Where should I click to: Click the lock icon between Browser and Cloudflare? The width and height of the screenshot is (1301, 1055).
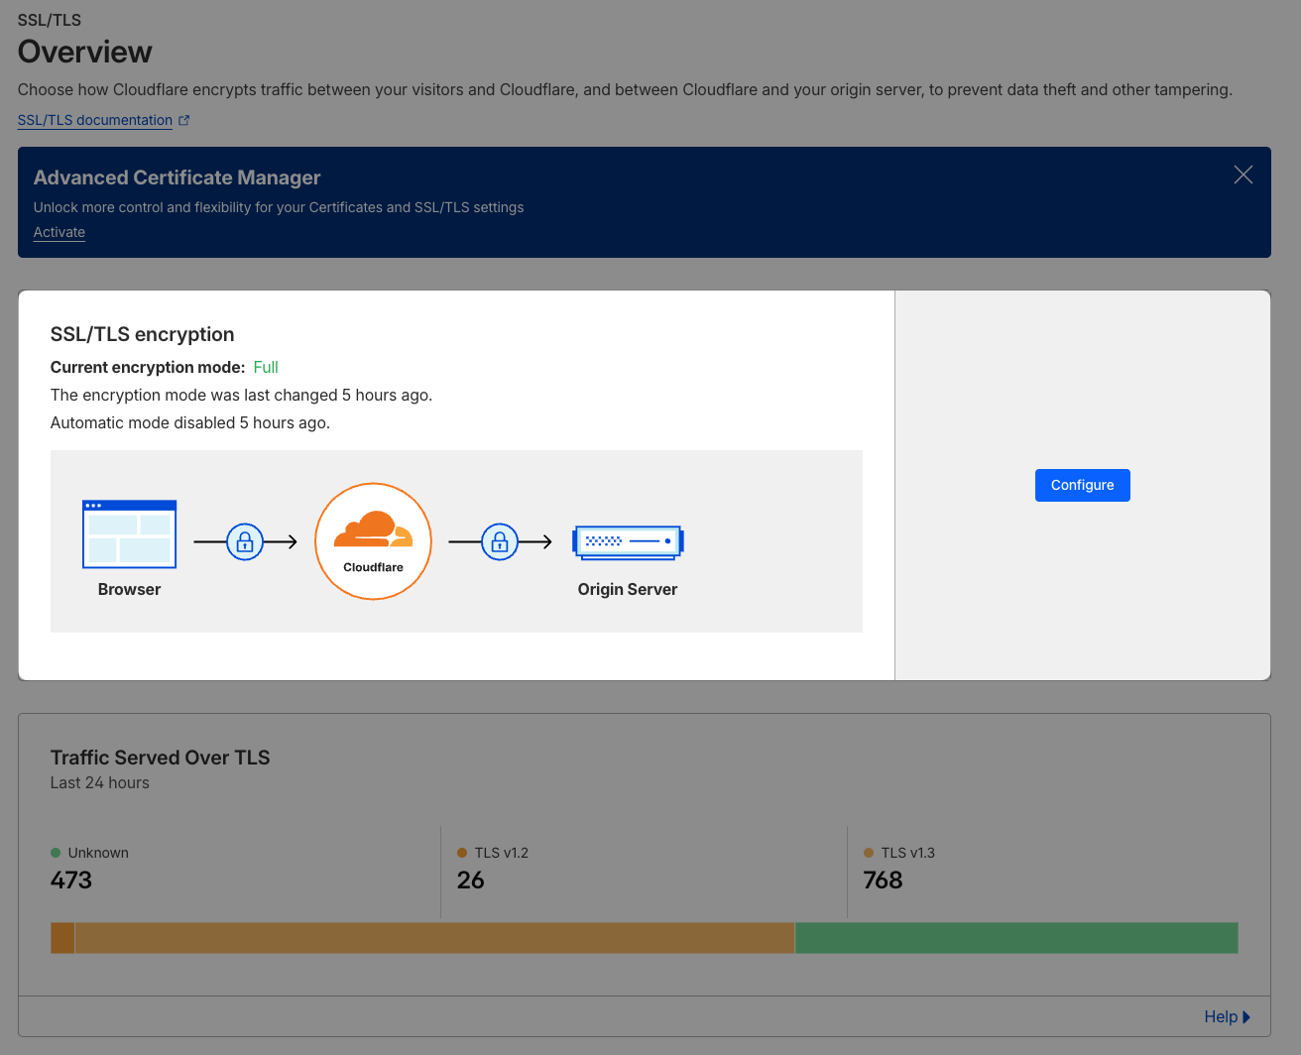[x=245, y=541]
